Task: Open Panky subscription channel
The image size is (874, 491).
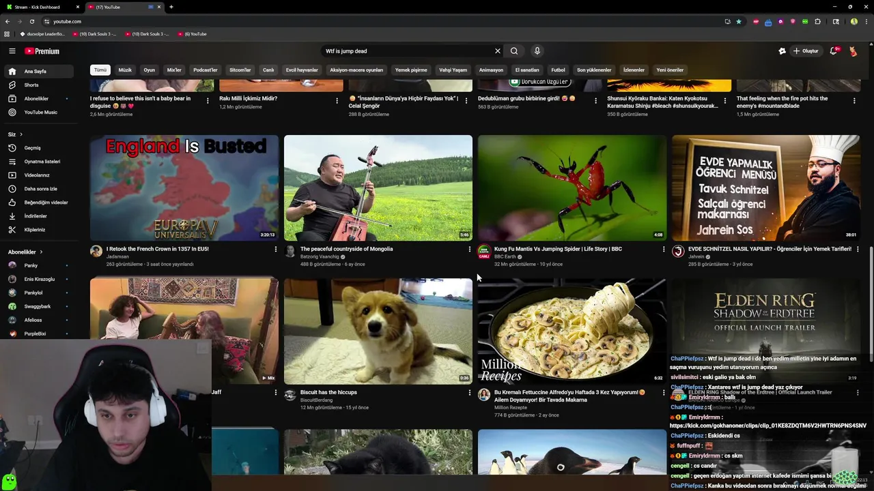Action: (x=38, y=265)
